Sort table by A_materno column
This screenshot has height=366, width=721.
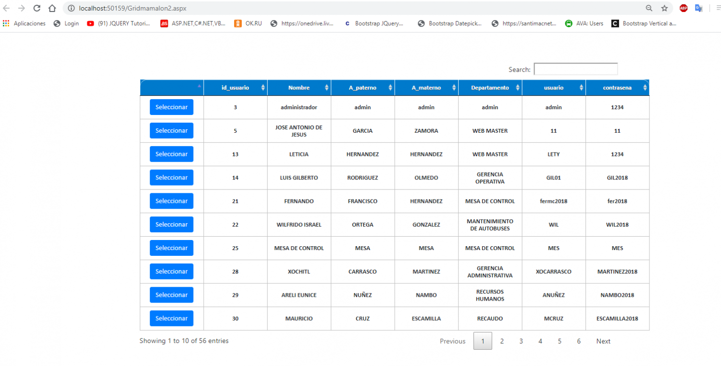pyautogui.click(x=426, y=88)
